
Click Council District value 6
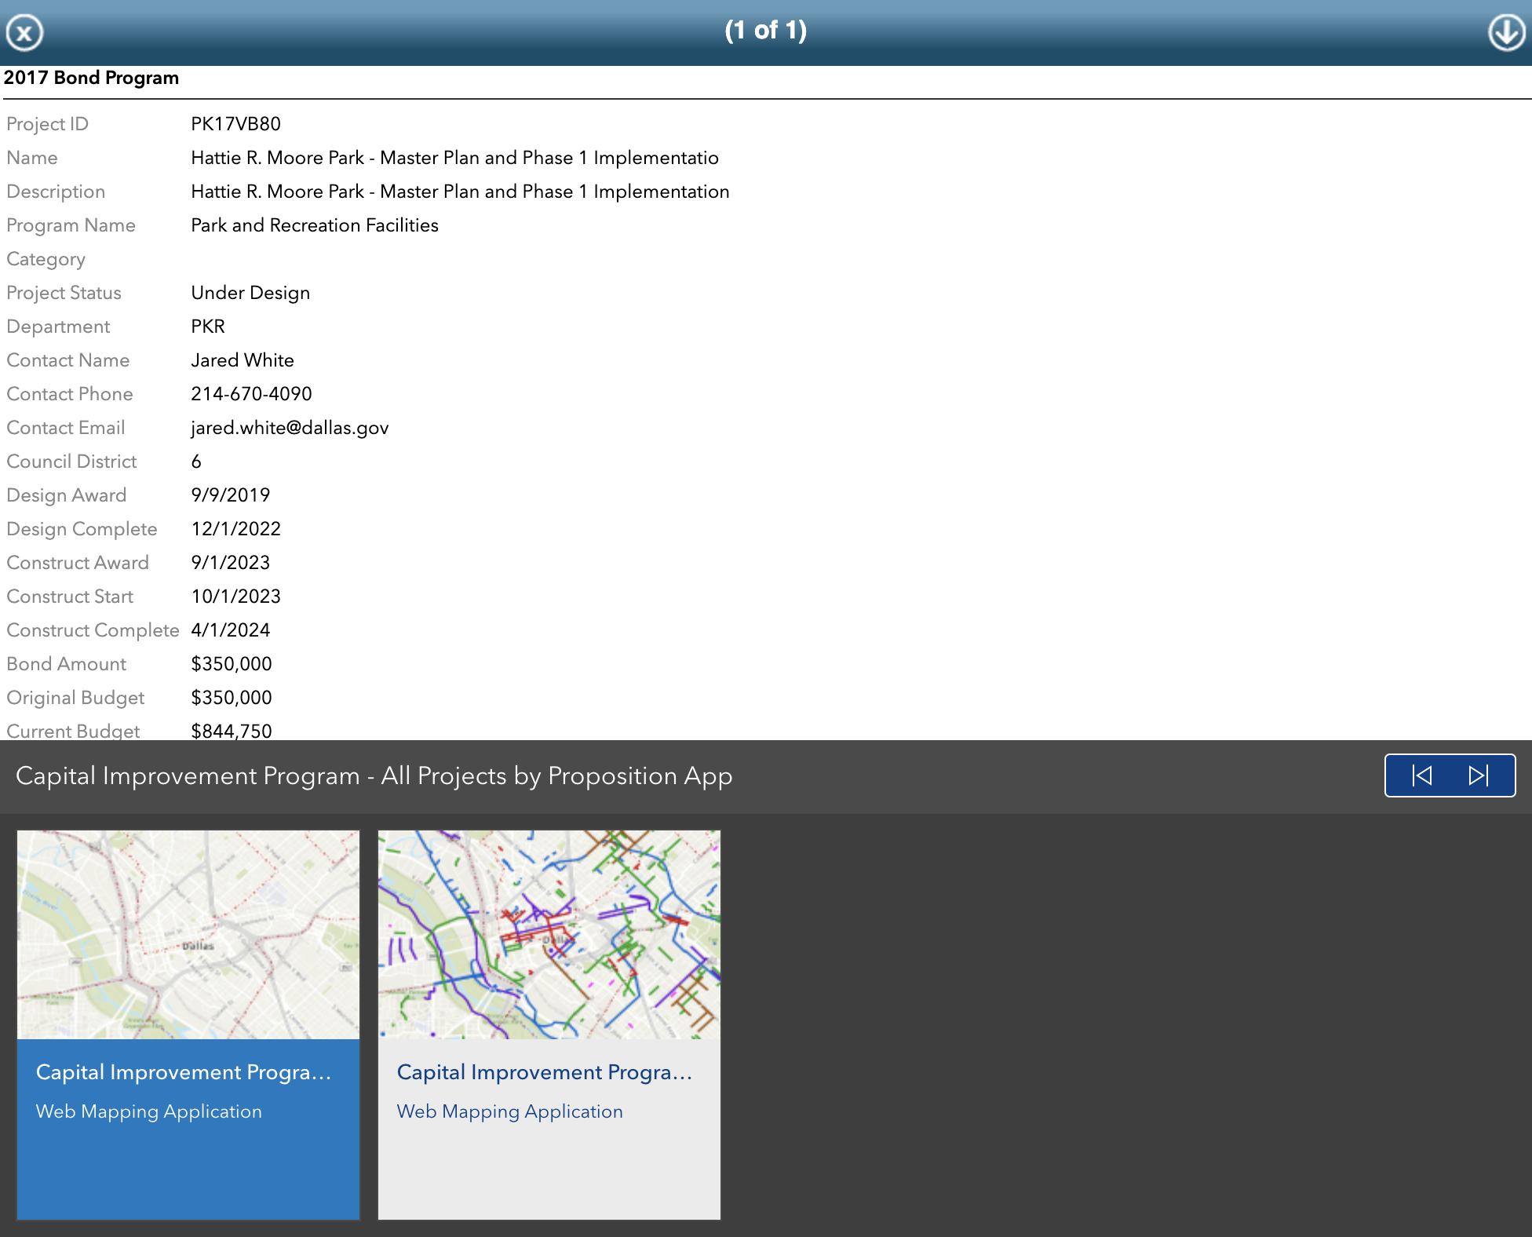[196, 462]
